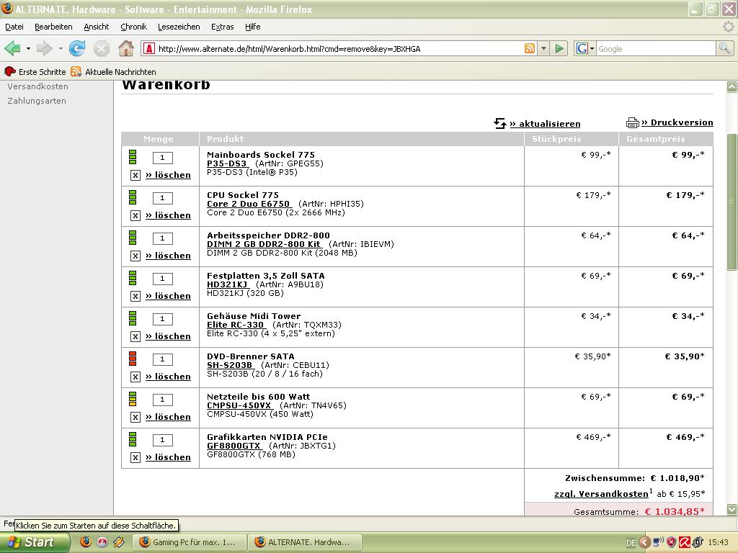Open the Ansicht menu
Image resolution: width=738 pixels, height=553 pixels.
click(x=96, y=27)
